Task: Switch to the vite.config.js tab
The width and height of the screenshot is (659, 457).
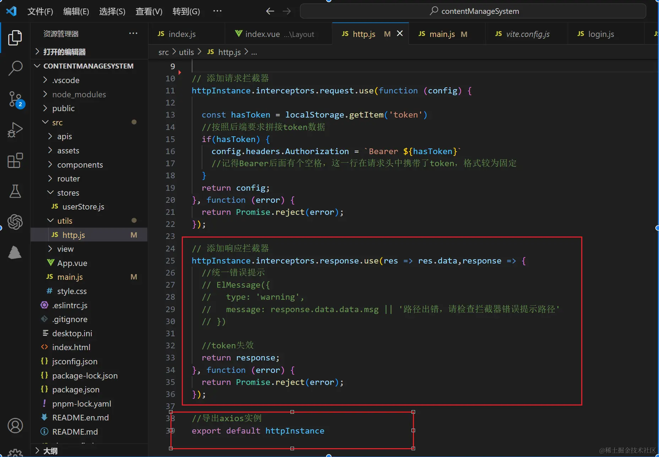Action: click(x=527, y=34)
